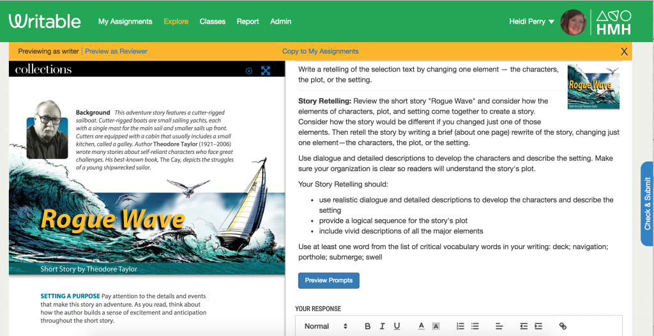The width and height of the screenshot is (654, 336).
Task: Click the Story Retelling heading text
Action: tap(325, 101)
